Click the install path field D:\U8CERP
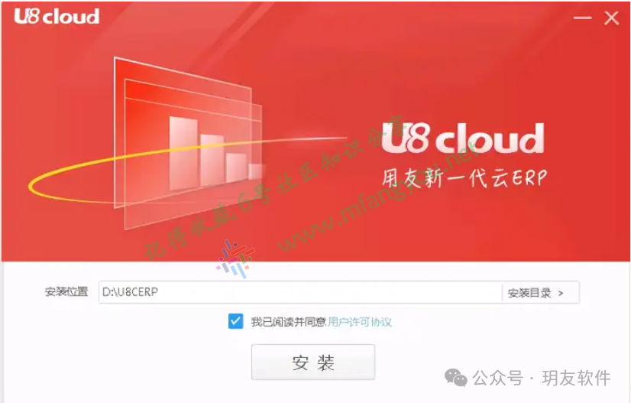Screen dimensions: 631x403 click(x=300, y=292)
